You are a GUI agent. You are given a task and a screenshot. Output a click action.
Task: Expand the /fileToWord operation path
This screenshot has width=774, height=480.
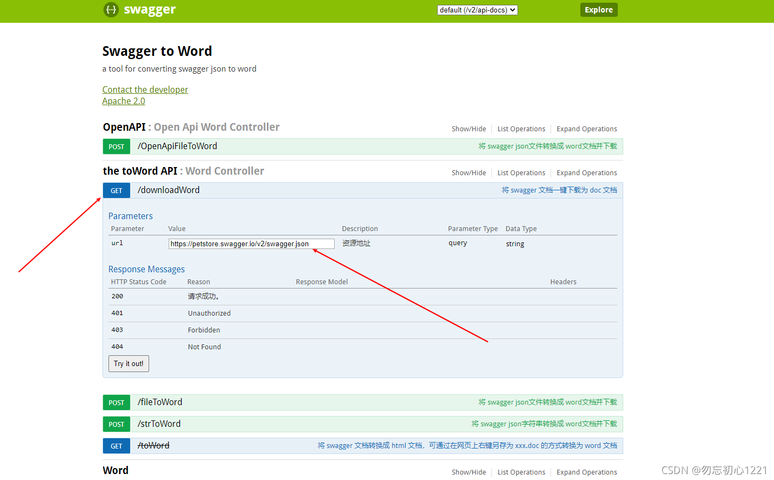point(160,402)
